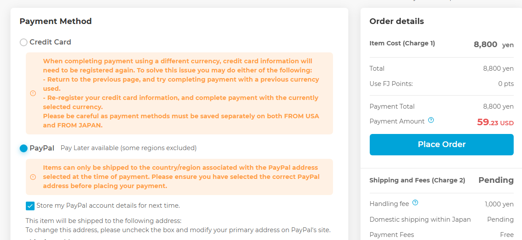This screenshot has height=240, width=522.
Task: Click the Payment Method heading
Action: [x=56, y=21]
